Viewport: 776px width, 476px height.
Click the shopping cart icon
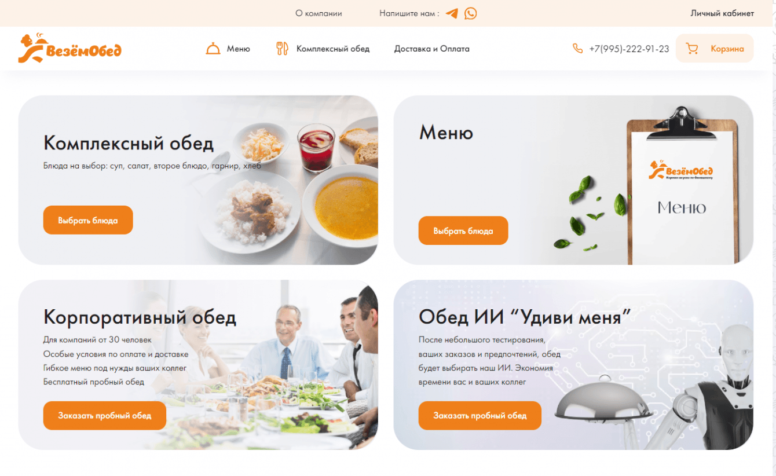point(691,49)
